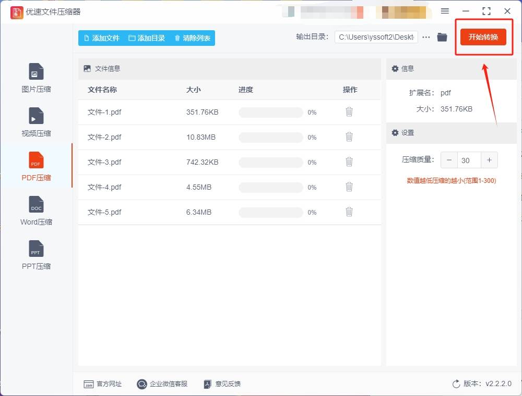Click the 文件信息 header image icon
This screenshot has width=522, height=396.
coord(87,68)
